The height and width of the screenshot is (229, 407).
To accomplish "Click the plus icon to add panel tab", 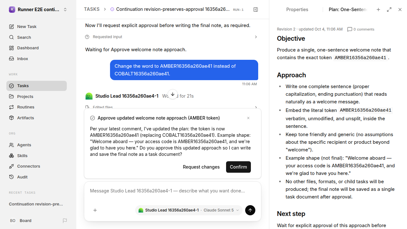I will [378, 10].
